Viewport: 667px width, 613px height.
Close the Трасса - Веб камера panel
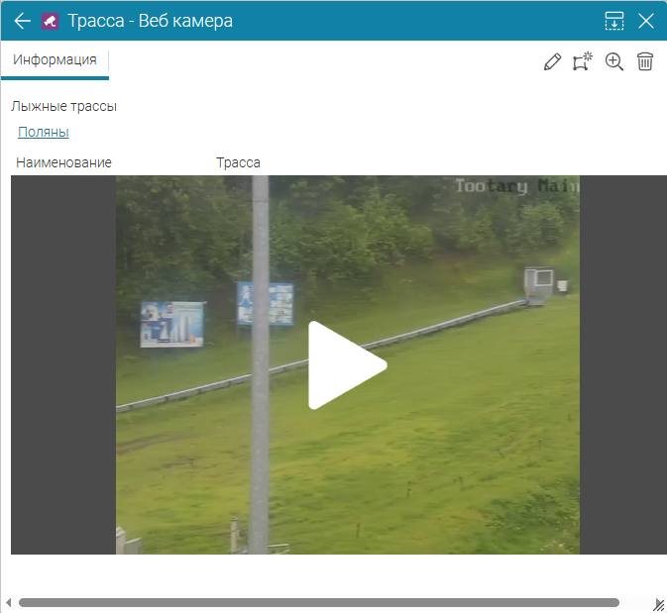646,20
